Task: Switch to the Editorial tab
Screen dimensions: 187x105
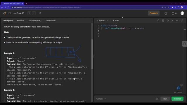Action: click(20, 20)
